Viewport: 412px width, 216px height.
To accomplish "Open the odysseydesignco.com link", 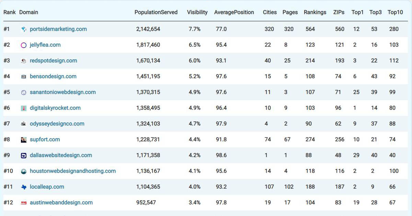I will 57,124.
